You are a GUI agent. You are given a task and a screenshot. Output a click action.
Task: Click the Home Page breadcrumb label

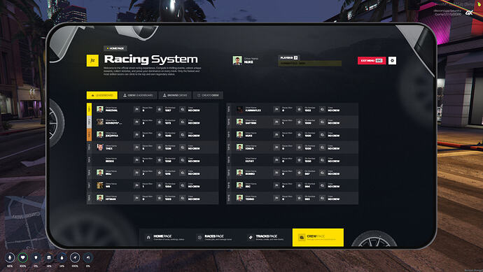click(x=115, y=48)
